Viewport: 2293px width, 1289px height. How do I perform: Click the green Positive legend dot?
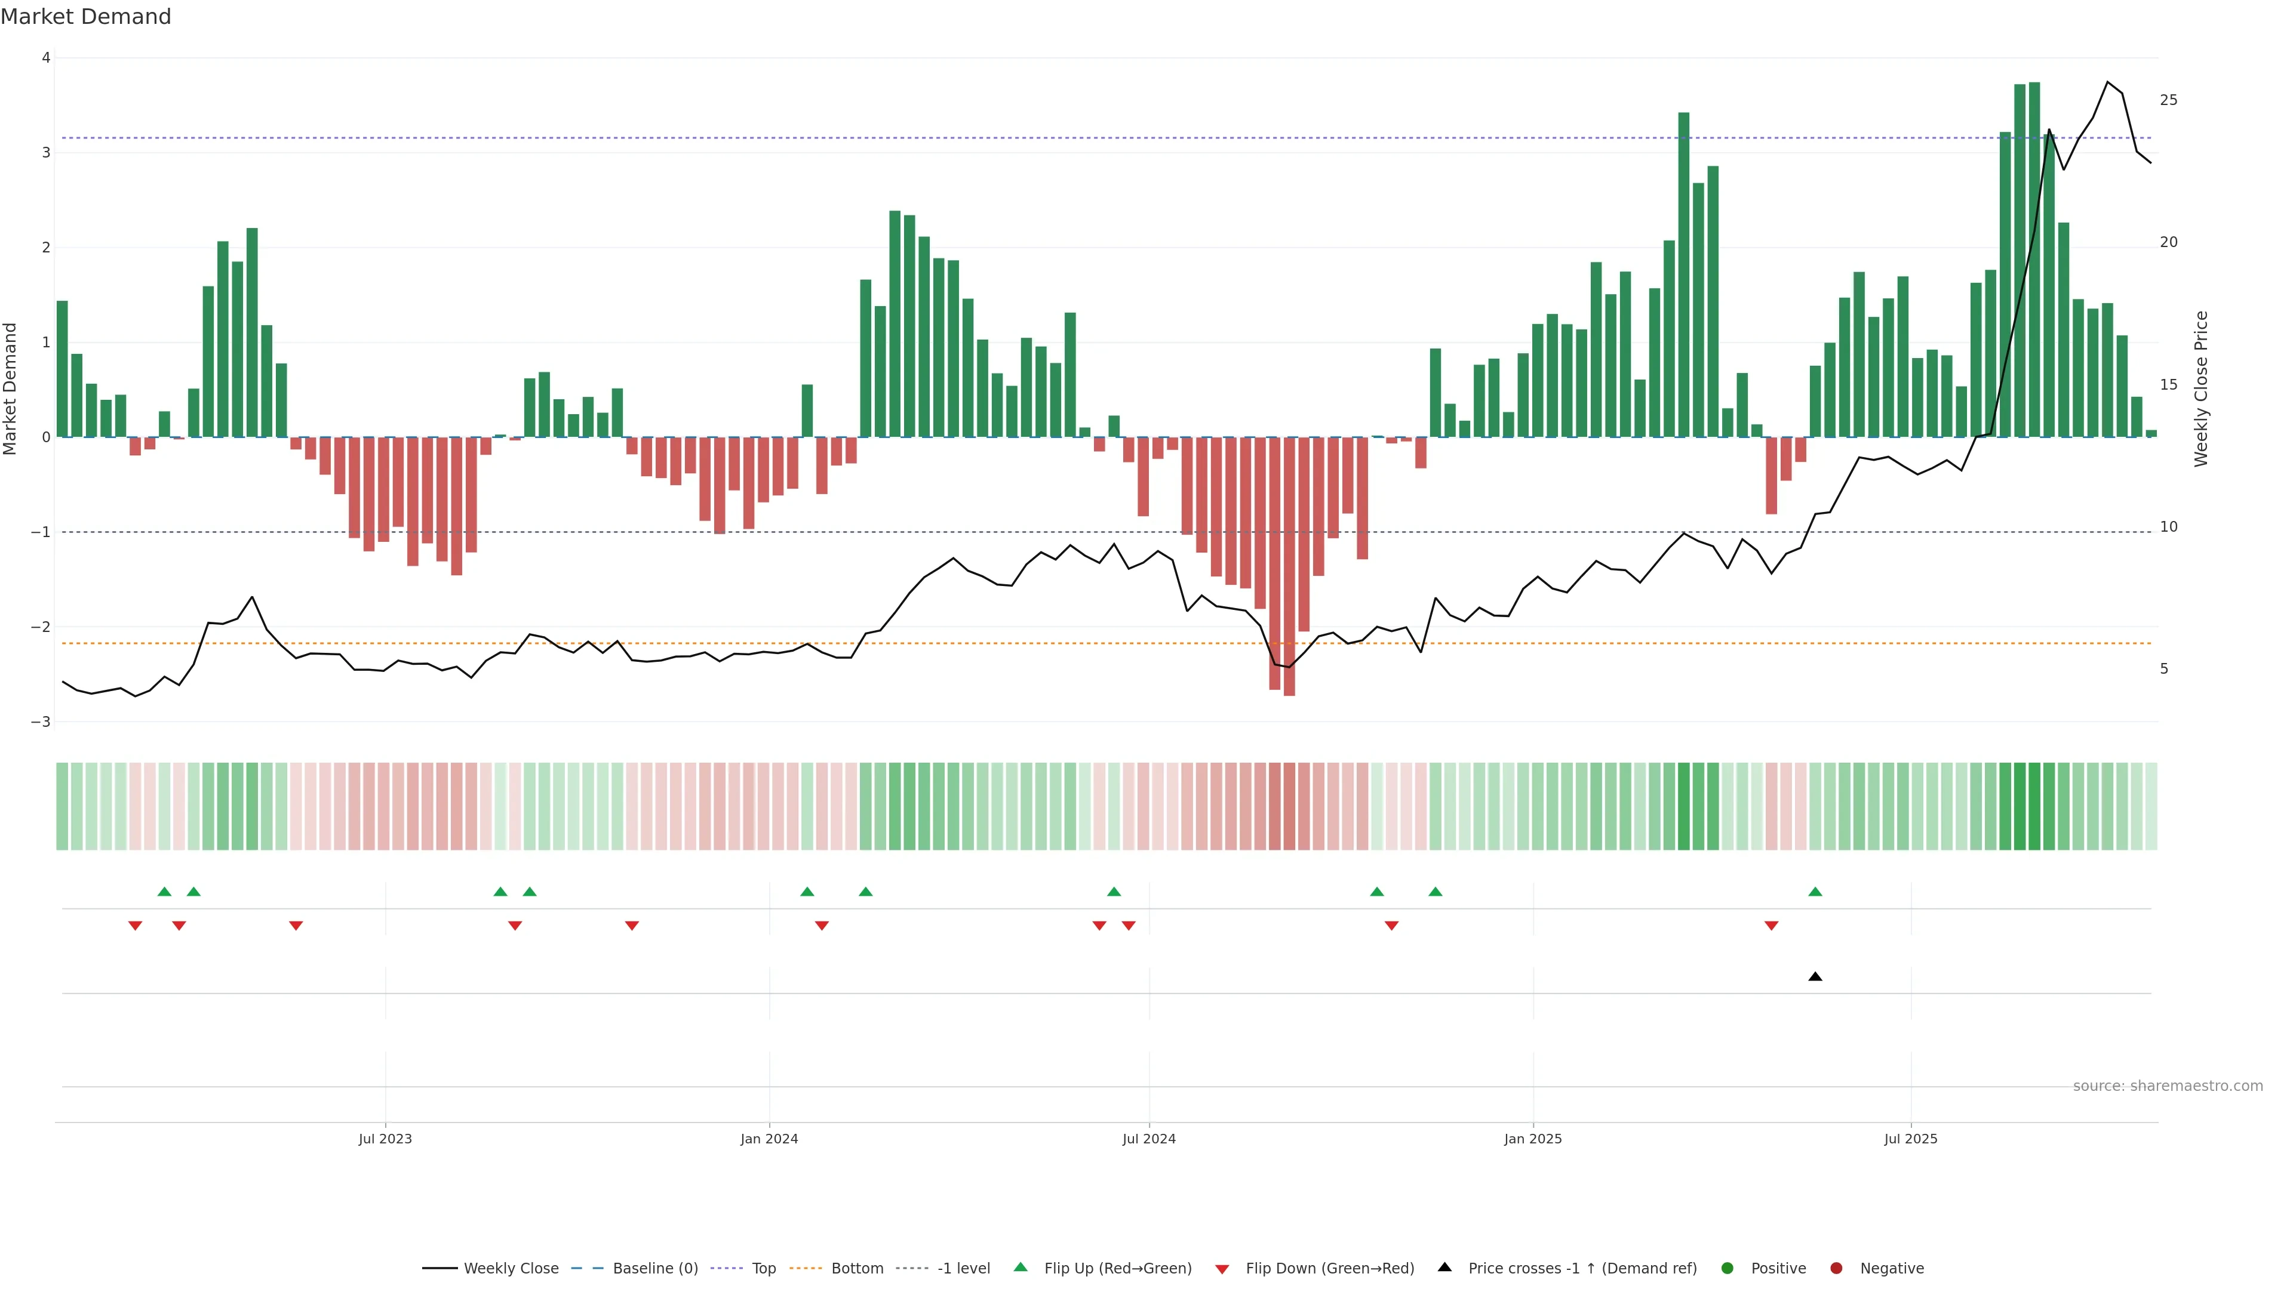coord(1728,1269)
